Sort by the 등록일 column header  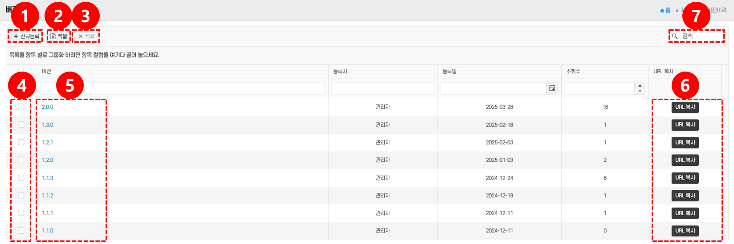(x=449, y=71)
